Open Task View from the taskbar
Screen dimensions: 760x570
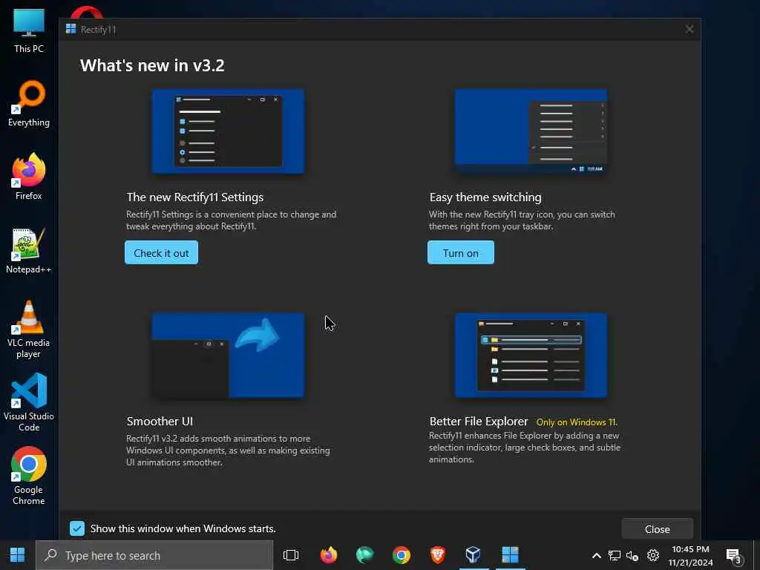(291, 555)
